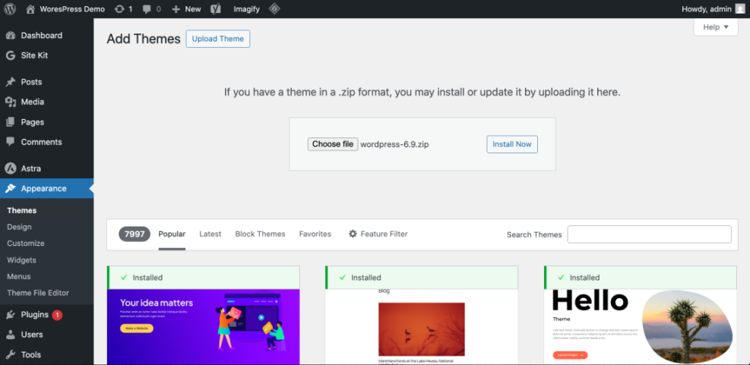Open WoresPress Demo site link
Image resolution: width=750 pixels, height=365 pixels.
pos(72,8)
